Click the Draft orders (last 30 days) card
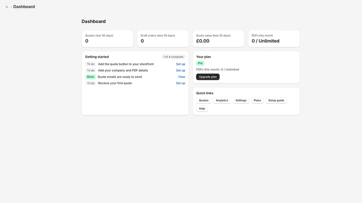This screenshot has width=362, height=203. pyautogui.click(x=163, y=39)
